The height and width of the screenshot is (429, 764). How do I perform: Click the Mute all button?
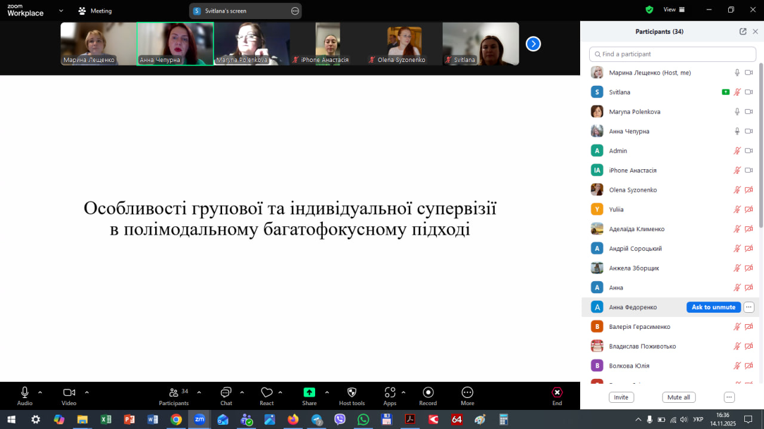click(679, 397)
